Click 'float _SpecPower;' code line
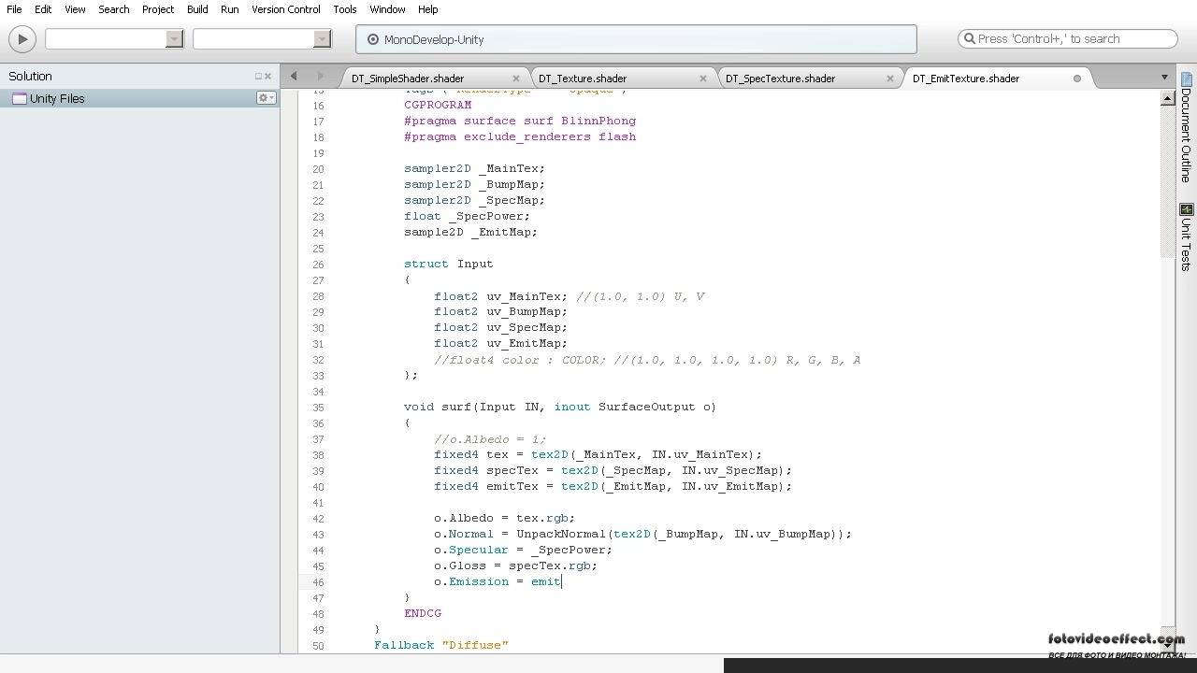Viewport: 1197px width, 673px height. point(467,216)
